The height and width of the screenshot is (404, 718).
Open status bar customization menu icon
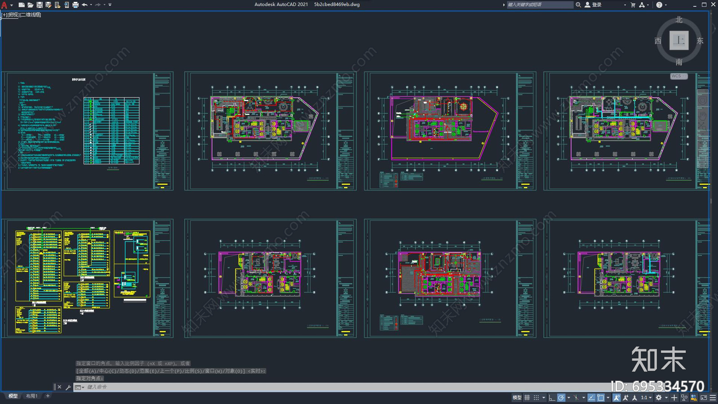713,398
